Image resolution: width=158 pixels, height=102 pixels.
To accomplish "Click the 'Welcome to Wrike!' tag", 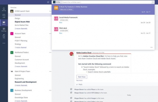I will [x=66, y=10].
